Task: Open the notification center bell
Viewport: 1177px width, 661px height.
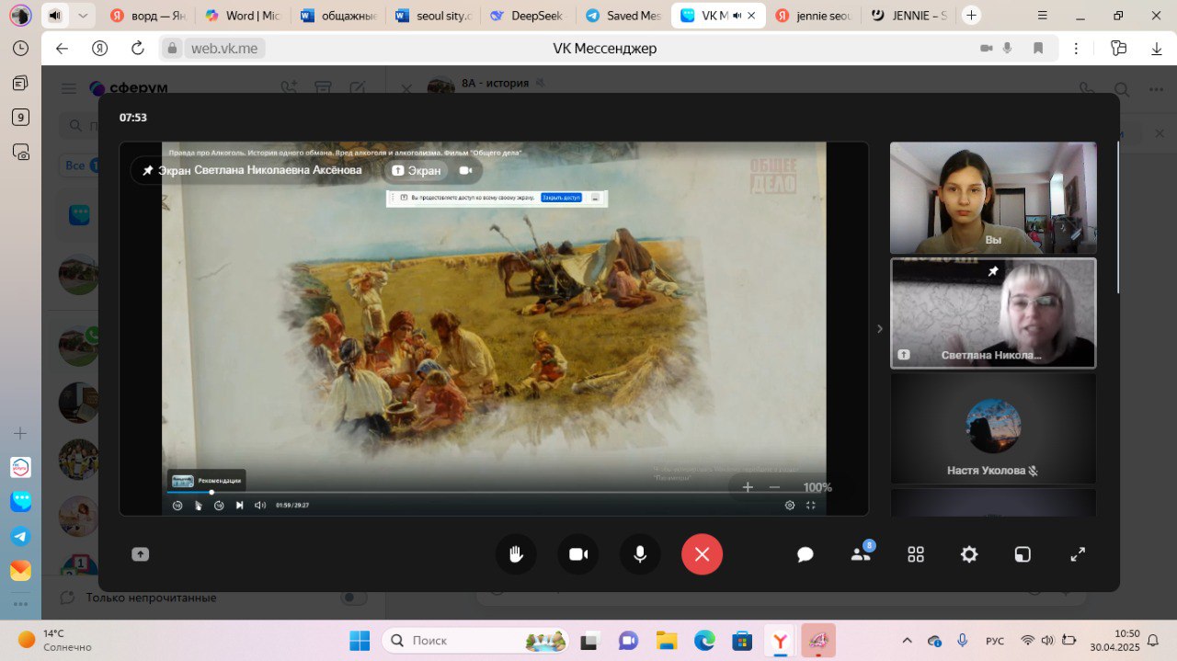Action: (1153, 641)
